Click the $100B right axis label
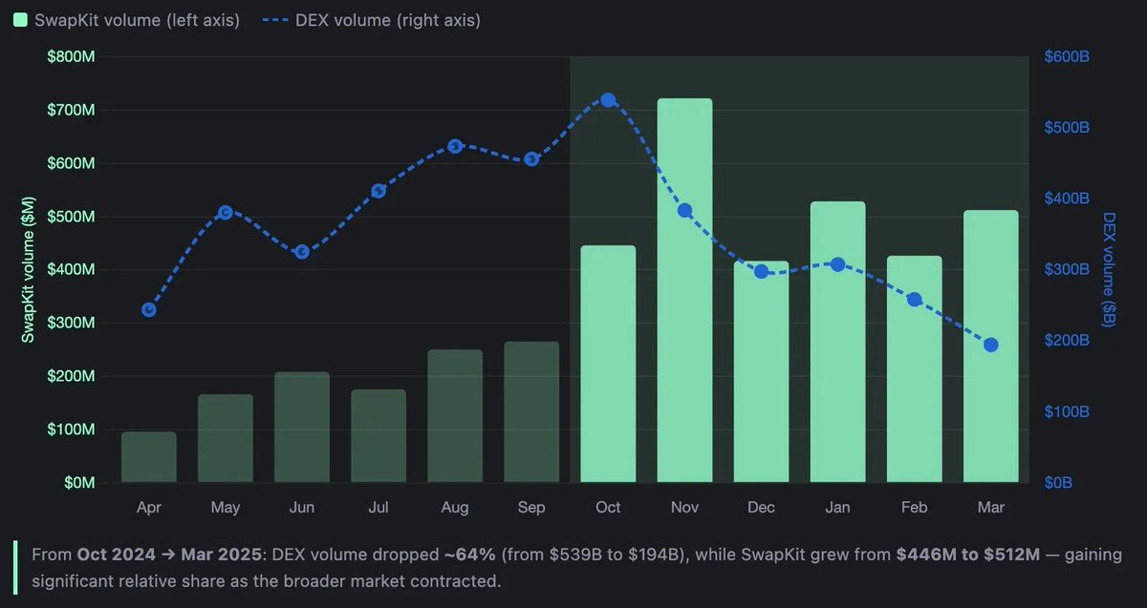The image size is (1147, 608). pos(1066,412)
